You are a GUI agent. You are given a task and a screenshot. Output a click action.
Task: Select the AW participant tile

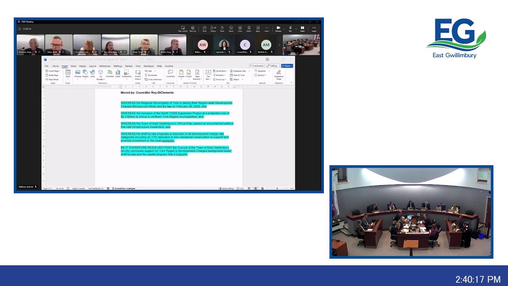pyautogui.click(x=203, y=45)
